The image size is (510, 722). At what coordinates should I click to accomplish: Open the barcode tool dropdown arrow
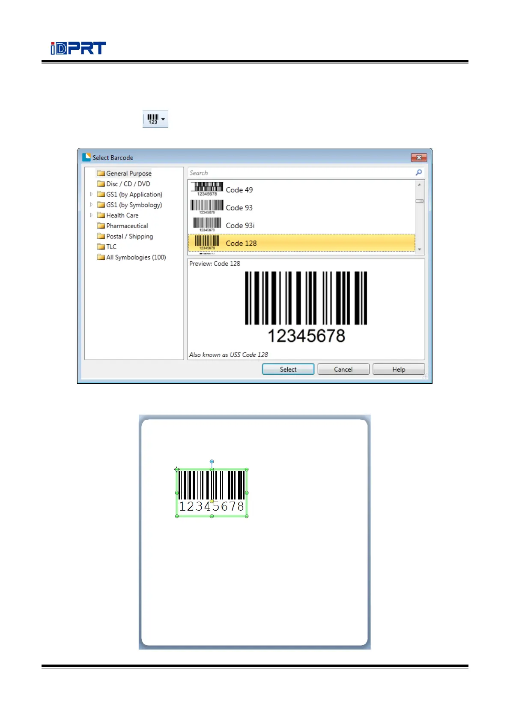pyautogui.click(x=163, y=119)
